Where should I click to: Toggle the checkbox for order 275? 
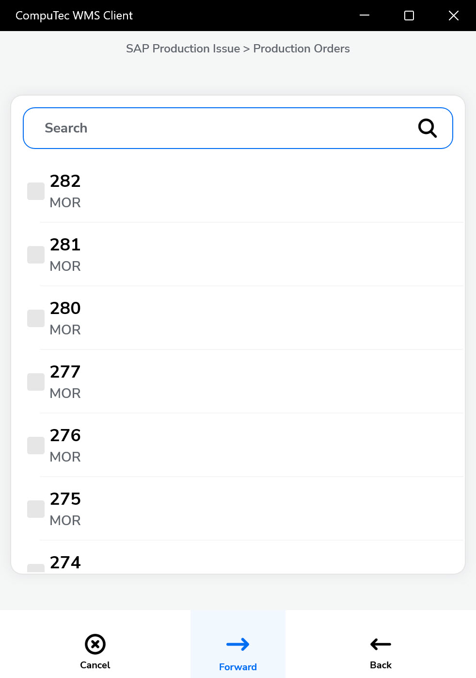click(36, 509)
